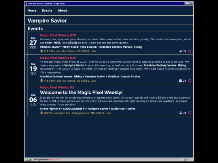Open the About navigation page
The width and height of the screenshot is (218, 163).
(x=62, y=10)
